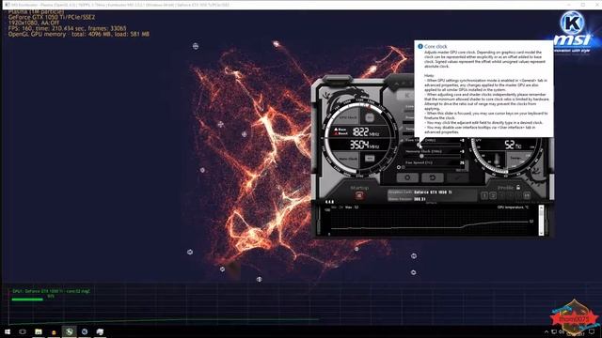Click the active Kombustor taskbar icon
Image resolution: width=602 pixels, height=338 pixels.
69,331
